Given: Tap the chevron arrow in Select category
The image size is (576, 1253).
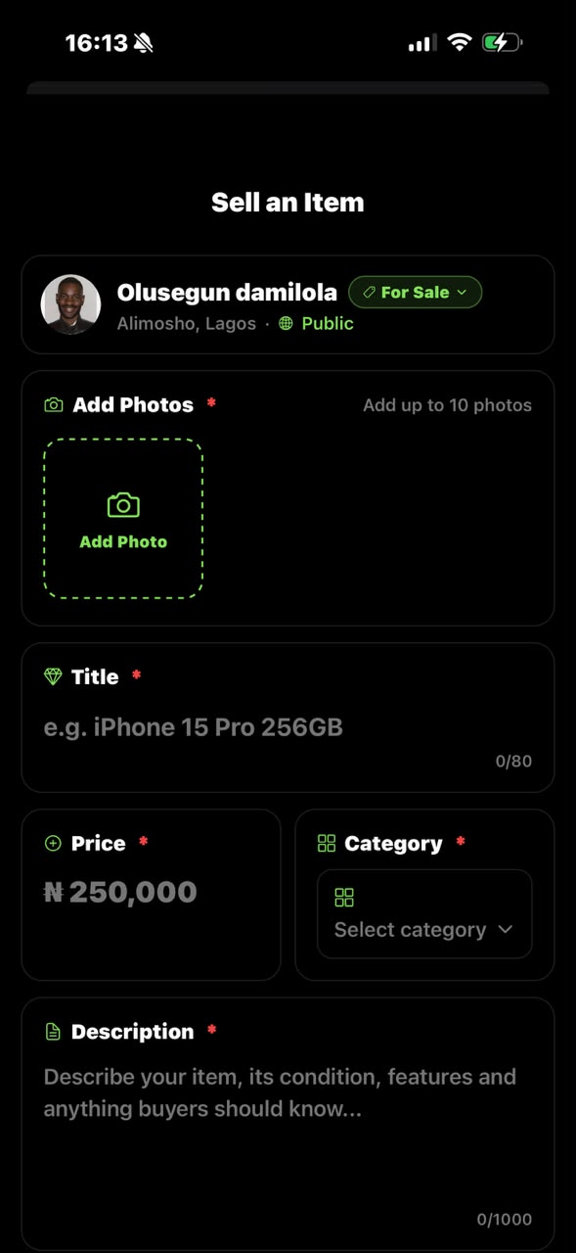Looking at the screenshot, I should [505, 929].
